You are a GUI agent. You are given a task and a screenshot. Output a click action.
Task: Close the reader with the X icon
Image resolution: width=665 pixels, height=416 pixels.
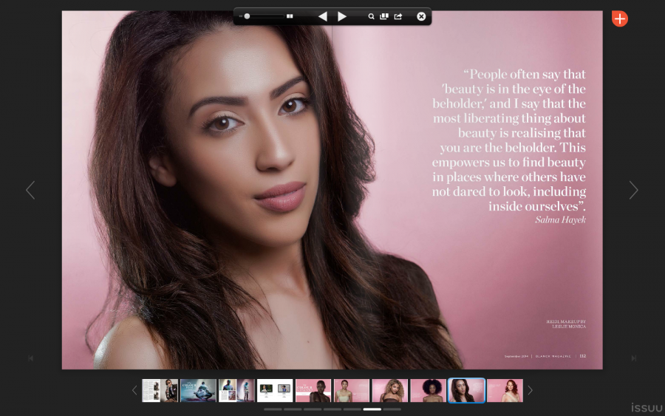[x=421, y=16]
